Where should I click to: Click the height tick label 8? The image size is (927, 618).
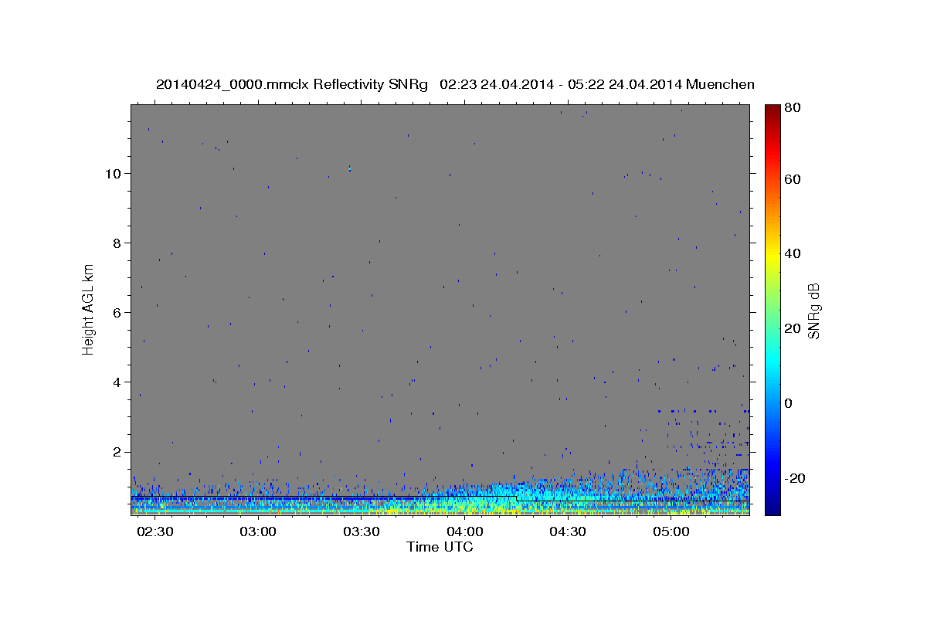pyautogui.click(x=117, y=243)
